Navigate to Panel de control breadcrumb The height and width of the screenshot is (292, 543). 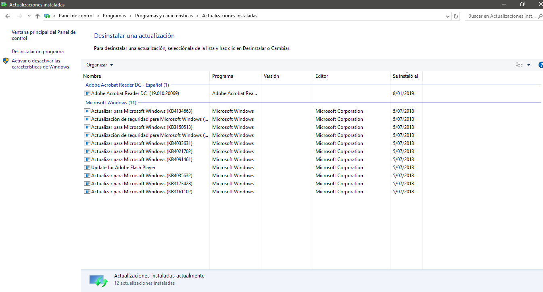(76, 16)
